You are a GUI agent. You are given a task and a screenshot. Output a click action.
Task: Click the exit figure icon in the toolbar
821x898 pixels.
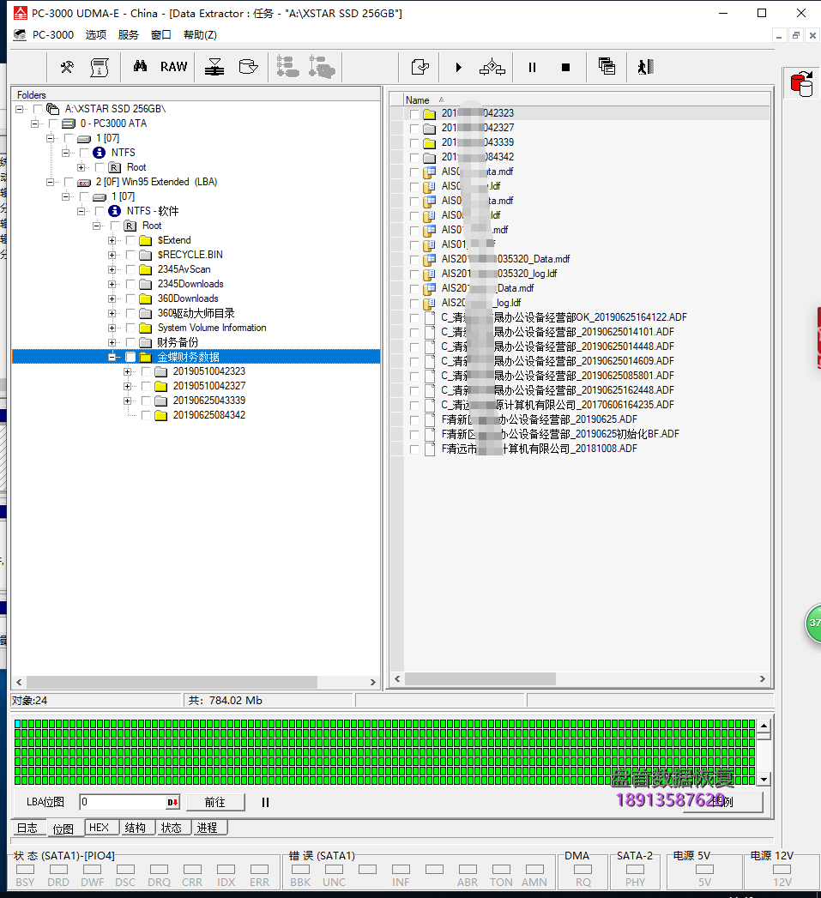pos(646,67)
